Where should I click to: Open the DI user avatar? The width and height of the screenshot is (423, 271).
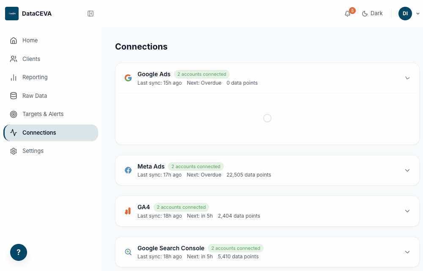click(x=405, y=14)
